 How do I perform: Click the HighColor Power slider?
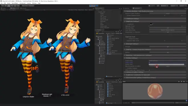coord(165,26)
